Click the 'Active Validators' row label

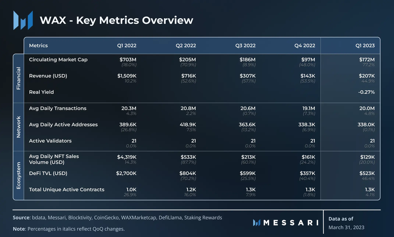(x=50, y=141)
